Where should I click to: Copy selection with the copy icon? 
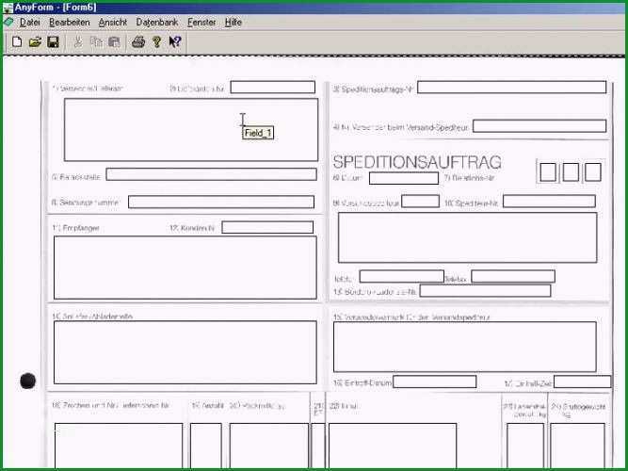click(x=96, y=41)
